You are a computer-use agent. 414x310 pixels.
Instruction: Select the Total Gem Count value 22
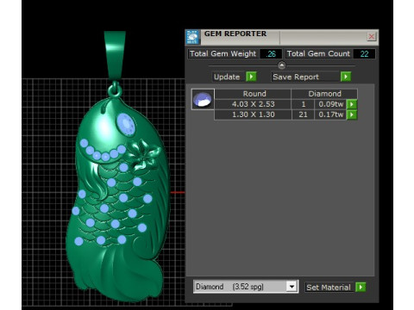364,53
